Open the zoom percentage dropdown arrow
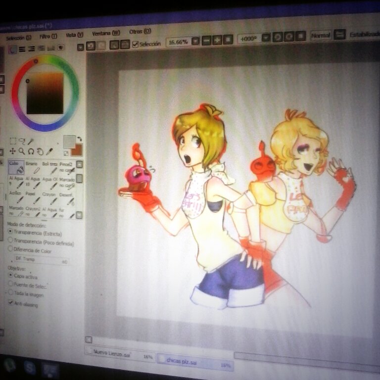 [x=195, y=41]
